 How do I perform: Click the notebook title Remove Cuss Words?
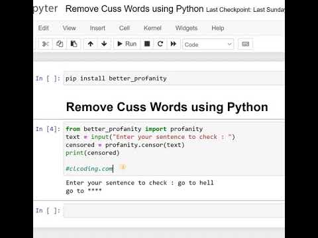[x=134, y=9]
